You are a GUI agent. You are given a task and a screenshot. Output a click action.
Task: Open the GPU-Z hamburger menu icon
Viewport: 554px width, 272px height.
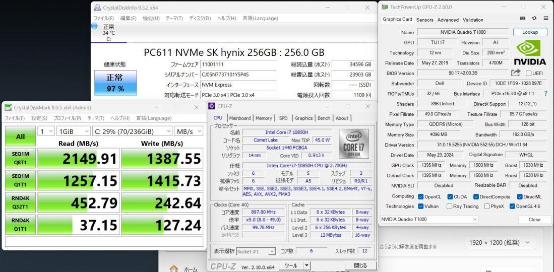point(545,18)
